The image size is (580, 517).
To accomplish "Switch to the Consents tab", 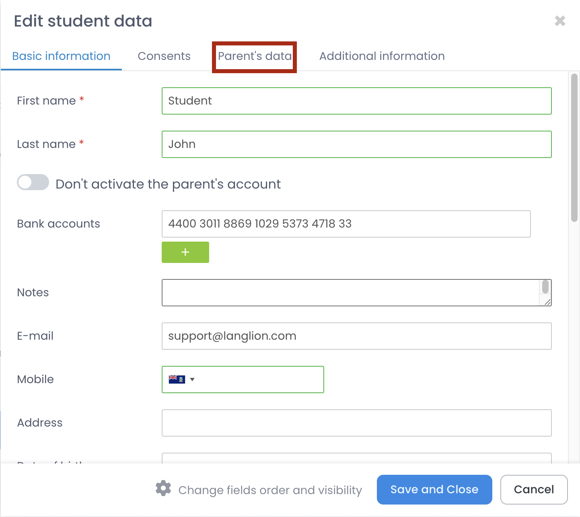I will tap(164, 56).
